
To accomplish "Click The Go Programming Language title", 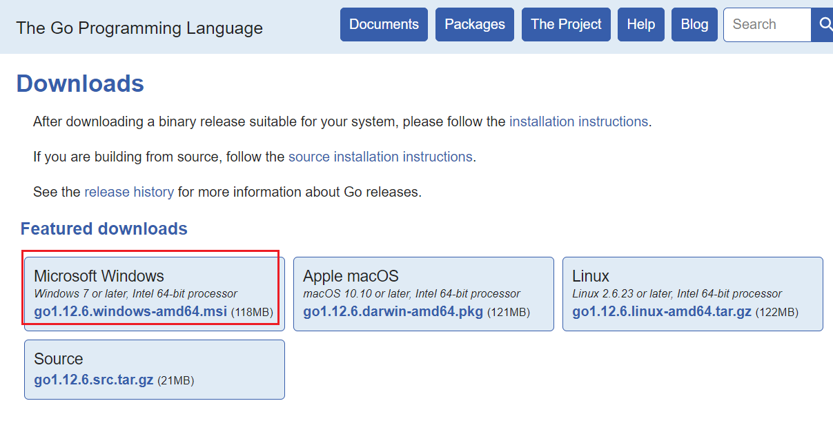I will click(139, 28).
